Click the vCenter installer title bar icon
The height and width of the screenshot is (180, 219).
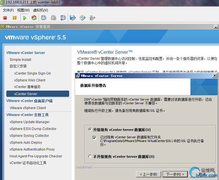coord(3,26)
